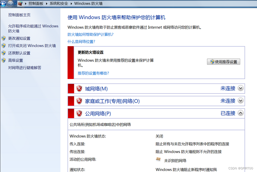Click the firewall icon in address bar
This screenshot has height=172, width=257.
(x=20, y=3)
